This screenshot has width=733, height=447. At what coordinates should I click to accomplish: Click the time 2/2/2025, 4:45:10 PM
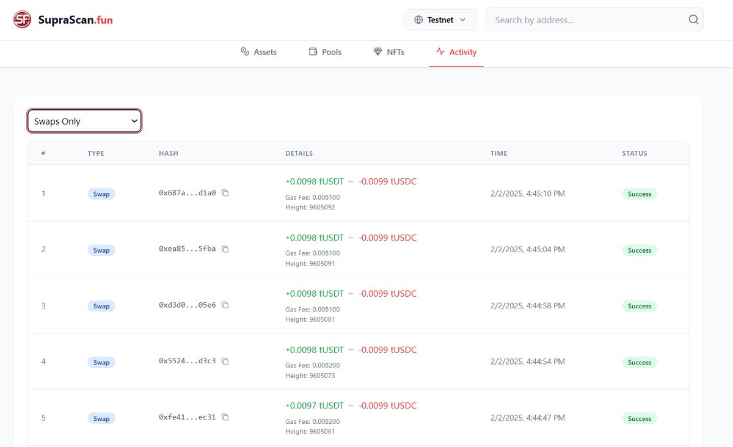coord(528,194)
